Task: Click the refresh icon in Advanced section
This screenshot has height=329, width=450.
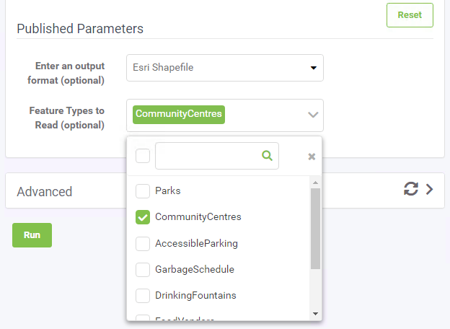Action: [x=411, y=190]
